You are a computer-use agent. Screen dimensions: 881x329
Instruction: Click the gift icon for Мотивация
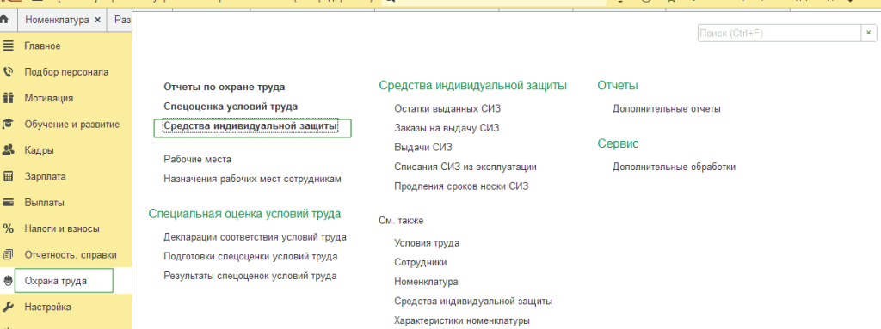[8, 98]
